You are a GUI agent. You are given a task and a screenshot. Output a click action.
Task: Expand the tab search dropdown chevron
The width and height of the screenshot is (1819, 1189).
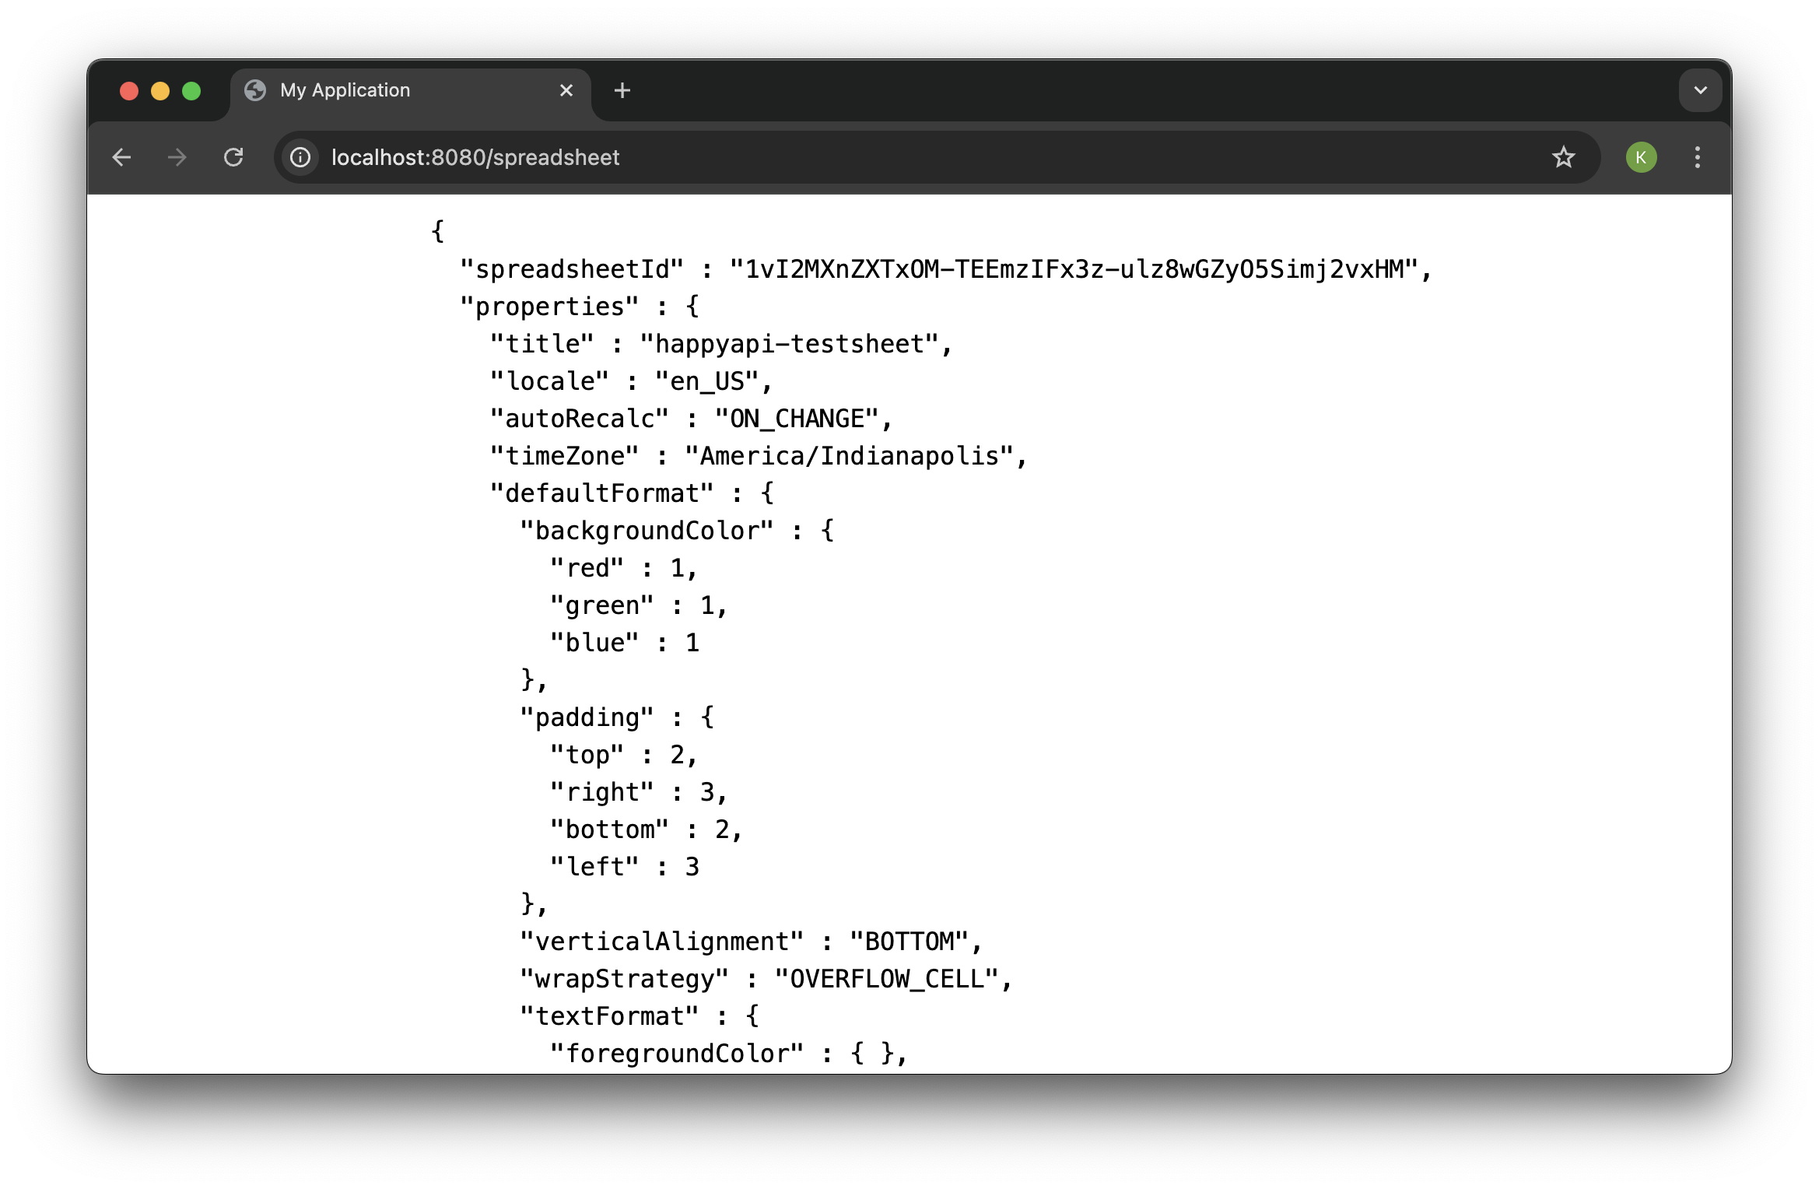[x=1700, y=90]
